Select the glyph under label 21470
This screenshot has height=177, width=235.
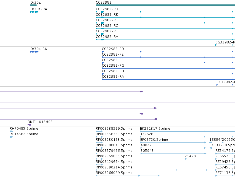[186, 159]
